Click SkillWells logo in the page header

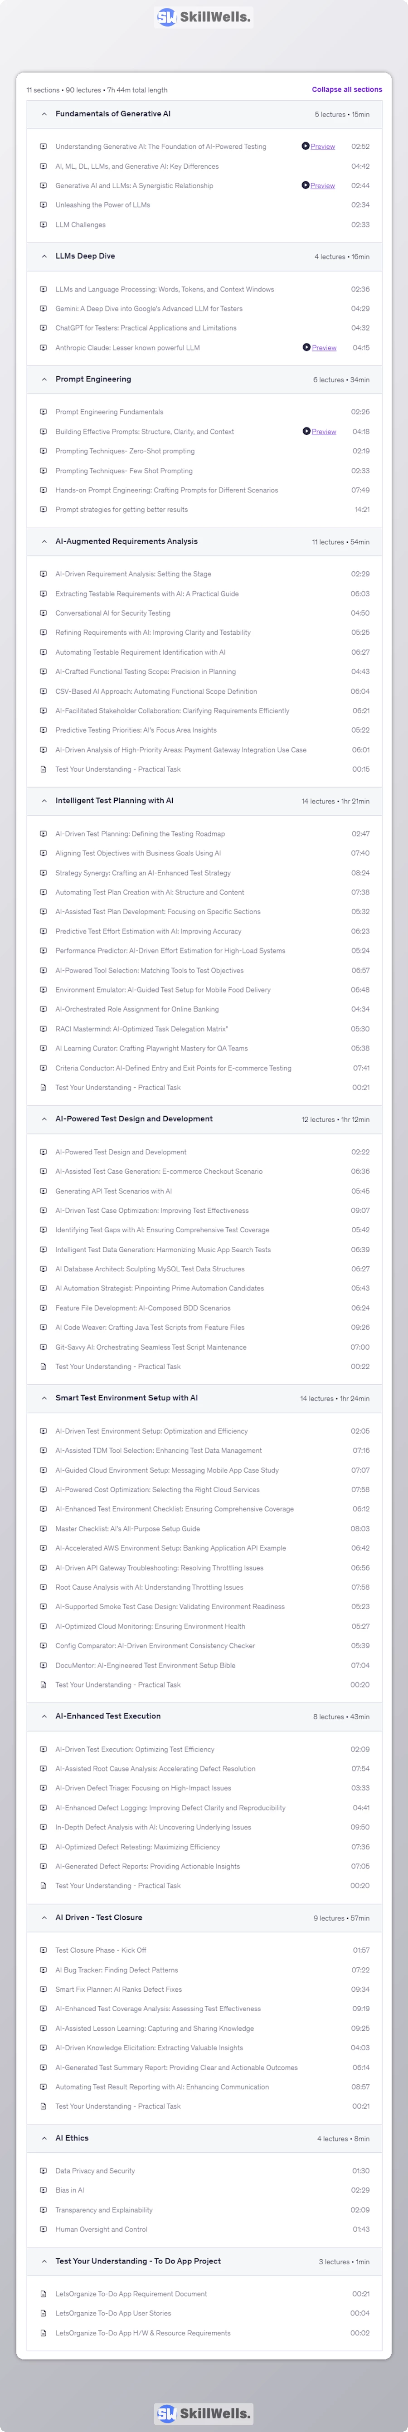click(x=204, y=16)
